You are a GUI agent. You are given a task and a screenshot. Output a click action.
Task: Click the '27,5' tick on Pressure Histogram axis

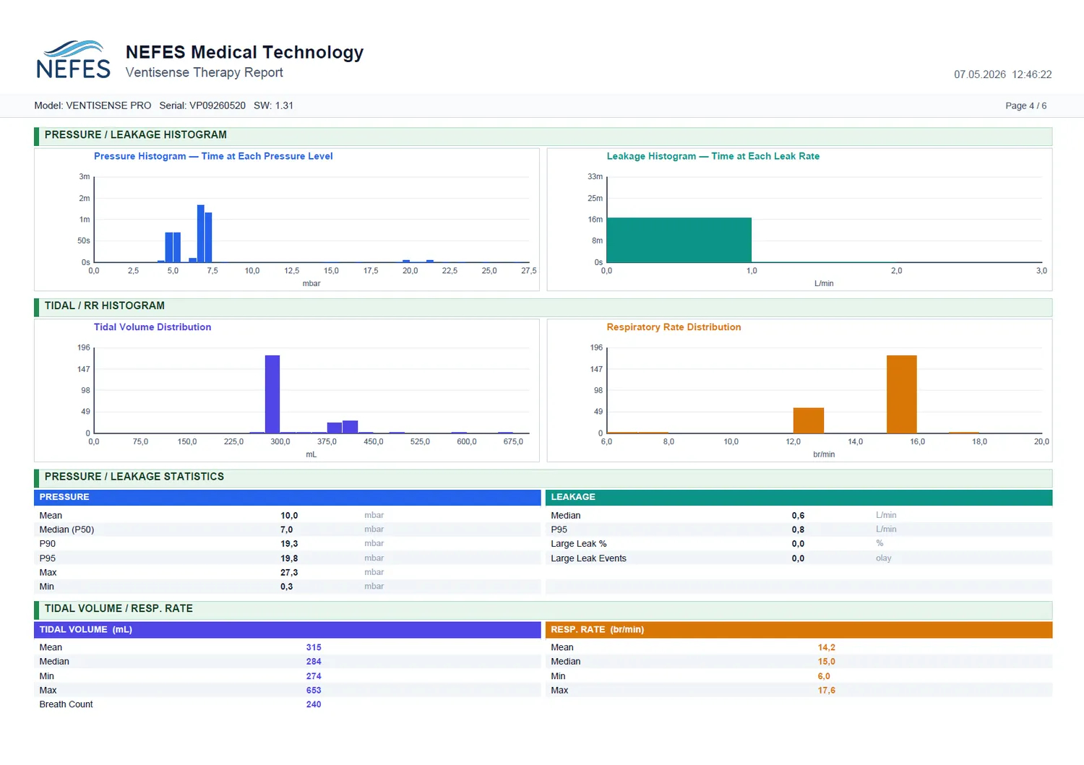coord(529,271)
